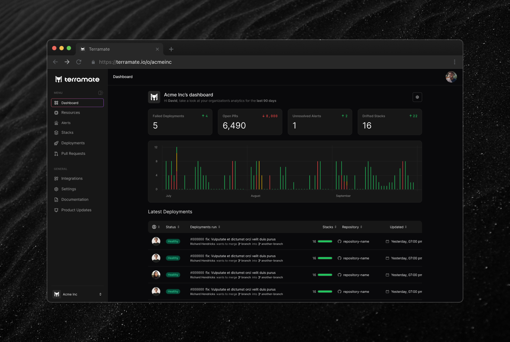Click the Acme Inc dashboard logo icon

click(154, 97)
